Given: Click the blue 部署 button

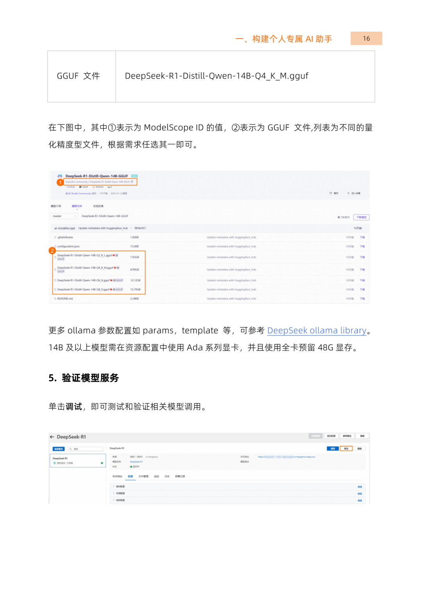Looking at the screenshot, I should click(333, 449).
